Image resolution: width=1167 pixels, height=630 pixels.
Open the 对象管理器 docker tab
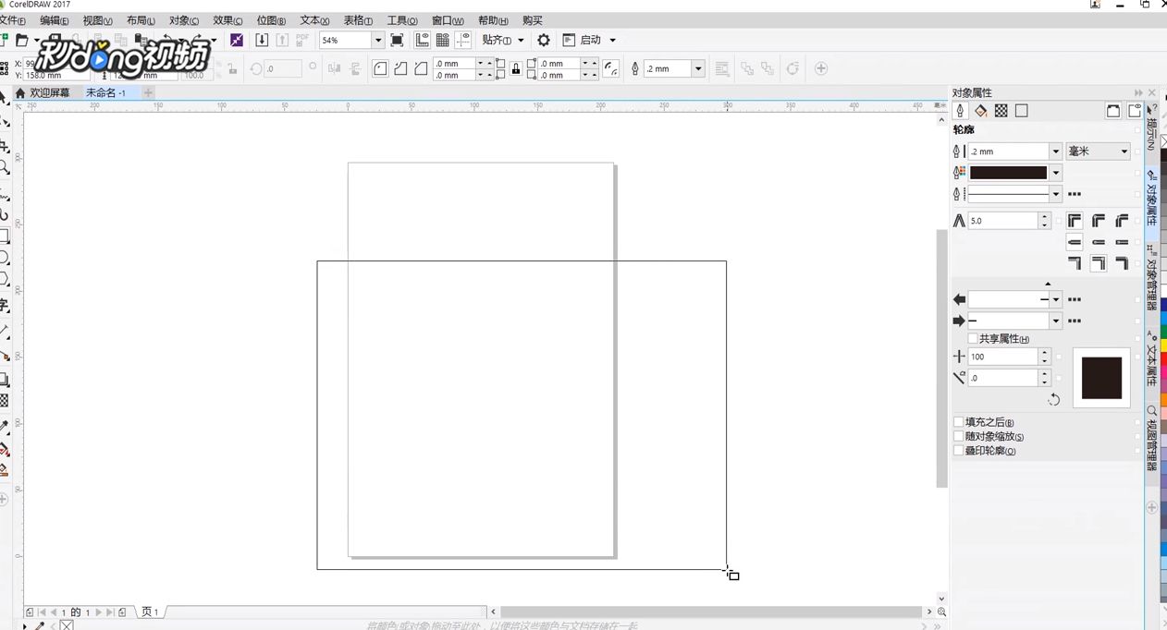pos(1152,278)
